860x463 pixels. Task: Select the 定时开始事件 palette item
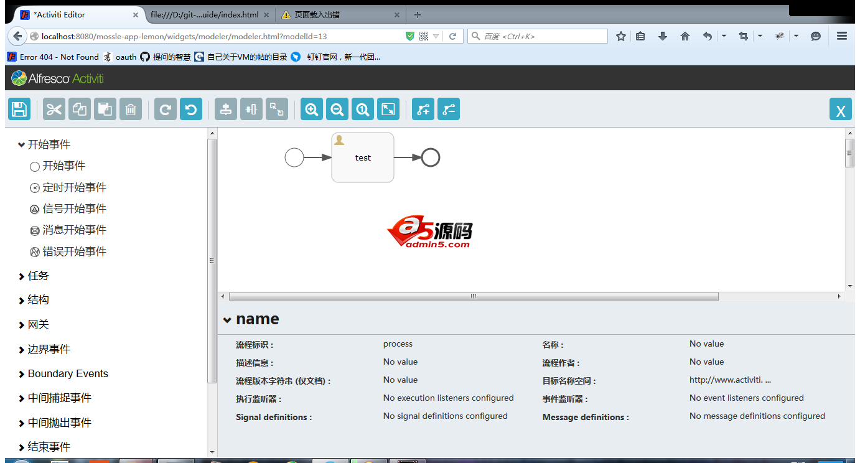click(x=74, y=187)
